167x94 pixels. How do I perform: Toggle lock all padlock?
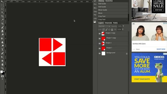pyautogui.click(x=112, y=30)
